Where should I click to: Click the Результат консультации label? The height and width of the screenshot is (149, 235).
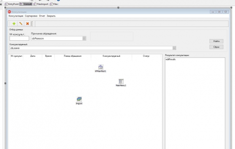pyautogui.click(x=177, y=55)
